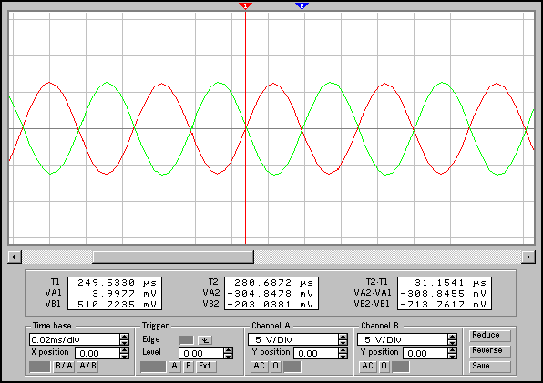This screenshot has height=383, width=543.
Task: Click the falling edge trigger icon
Action: (x=205, y=340)
